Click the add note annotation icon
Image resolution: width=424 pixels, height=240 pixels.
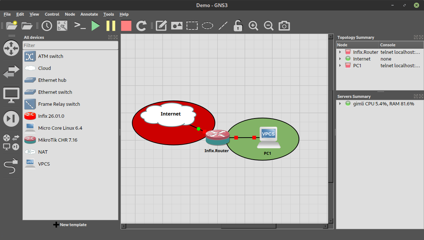click(x=161, y=26)
